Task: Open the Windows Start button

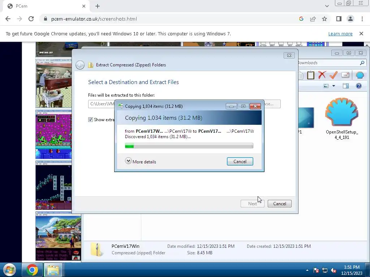Action: pyautogui.click(x=9, y=270)
